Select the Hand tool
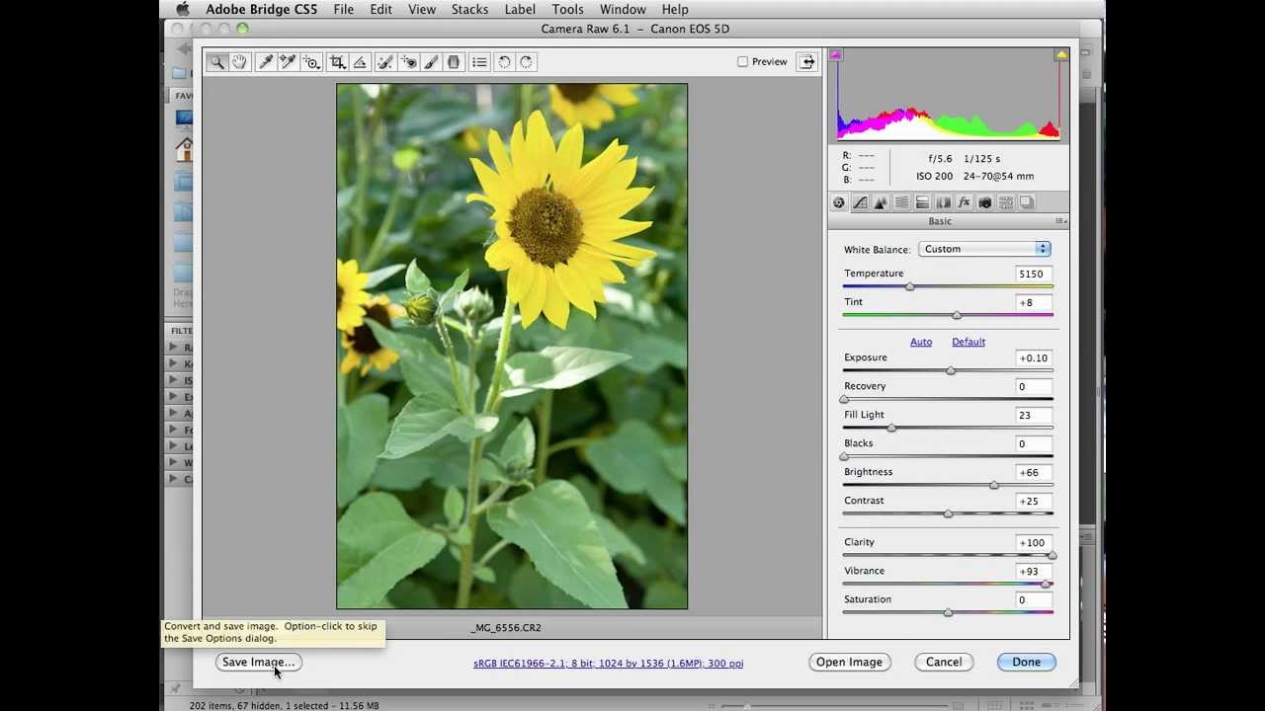 pos(239,62)
